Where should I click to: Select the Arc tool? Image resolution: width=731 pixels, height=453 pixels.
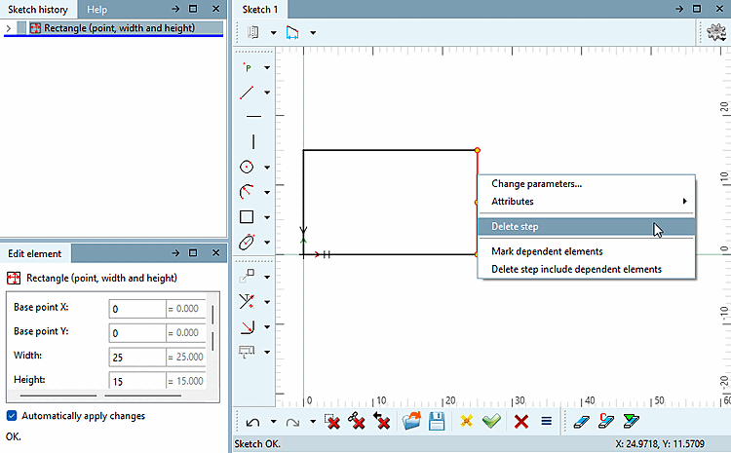(x=248, y=192)
